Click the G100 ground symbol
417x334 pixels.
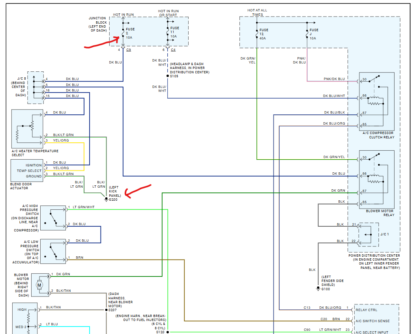pyautogui.click(x=318, y=289)
